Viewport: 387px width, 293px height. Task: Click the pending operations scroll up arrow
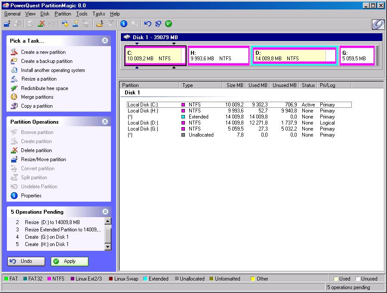[108, 221]
